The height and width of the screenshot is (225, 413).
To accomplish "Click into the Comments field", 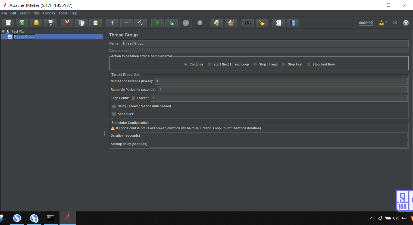I will click(268, 51).
